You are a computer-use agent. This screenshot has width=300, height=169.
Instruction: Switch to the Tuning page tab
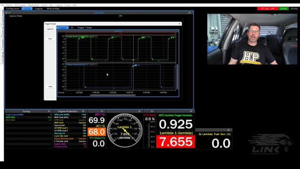point(27,8)
